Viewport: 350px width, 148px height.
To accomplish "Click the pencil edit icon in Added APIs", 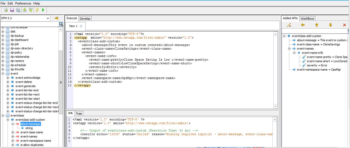I will click(x=289, y=25).
